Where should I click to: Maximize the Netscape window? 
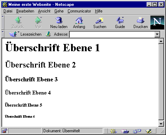tap(155, 4)
